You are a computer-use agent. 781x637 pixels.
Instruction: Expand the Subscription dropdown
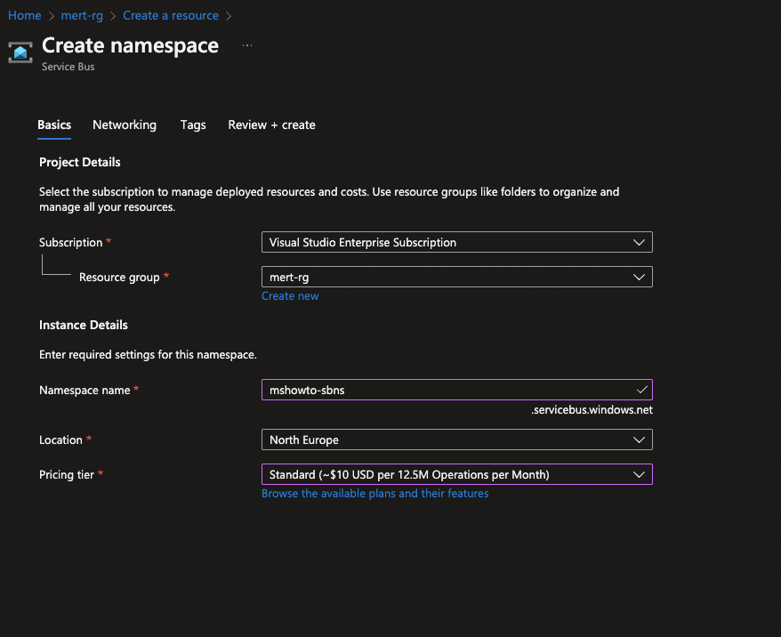(x=456, y=242)
